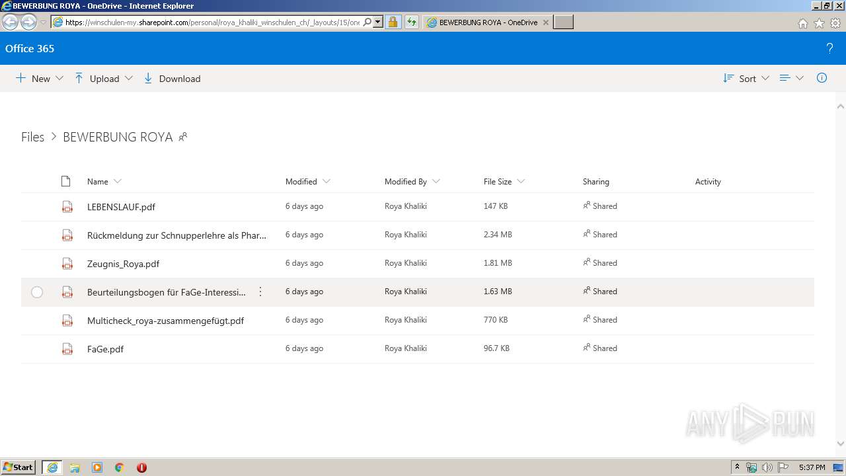Close the BEWERBUNG ROYA browser tab
Image resolution: width=846 pixels, height=476 pixels.
coord(545,22)
